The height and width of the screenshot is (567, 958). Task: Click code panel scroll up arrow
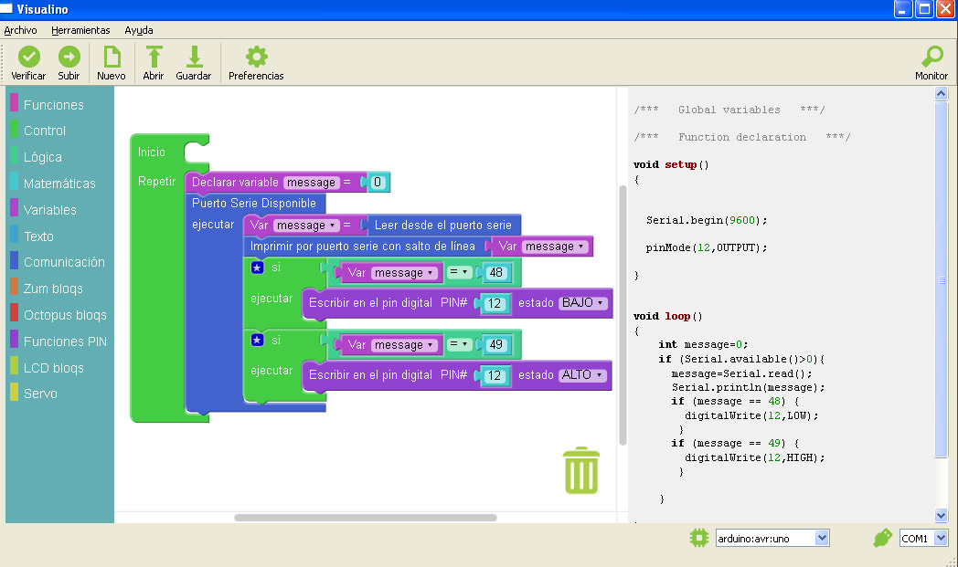pyautogui.click(x=941, y=93)
